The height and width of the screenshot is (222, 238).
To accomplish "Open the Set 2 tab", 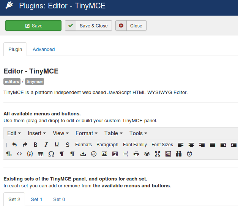I will tap(14, 199).
